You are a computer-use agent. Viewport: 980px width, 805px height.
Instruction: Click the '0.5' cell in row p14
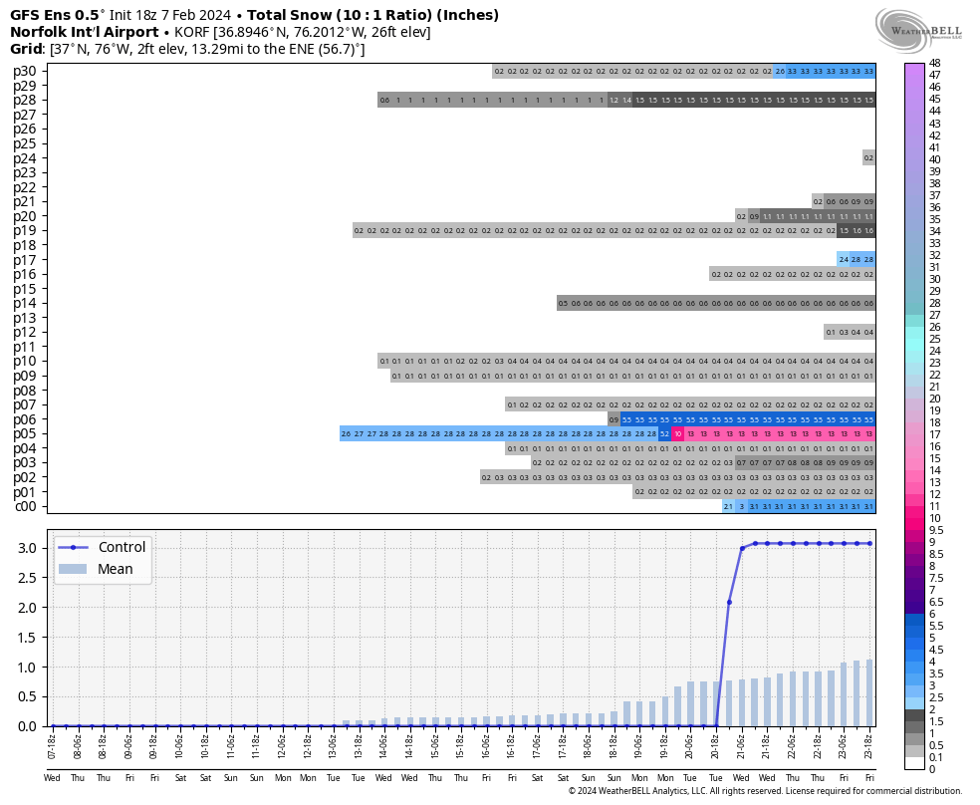(563, 303)
